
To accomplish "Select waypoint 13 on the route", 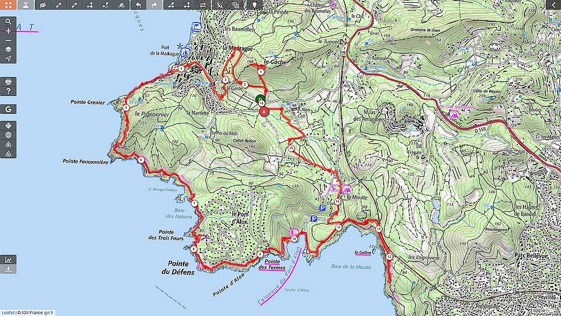I will pos(379,228).
